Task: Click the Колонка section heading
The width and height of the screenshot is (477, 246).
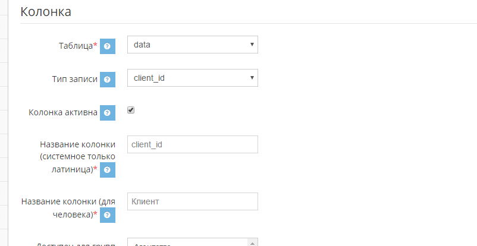Action: coord(46,11)
